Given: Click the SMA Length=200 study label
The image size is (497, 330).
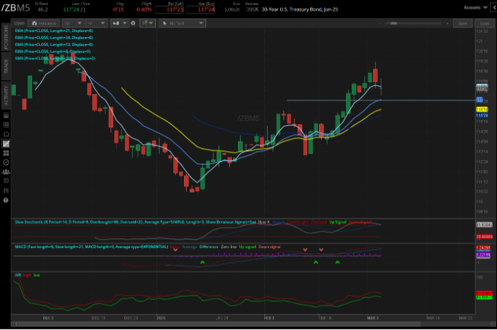Looking at the screenshot, I should 55,59.
